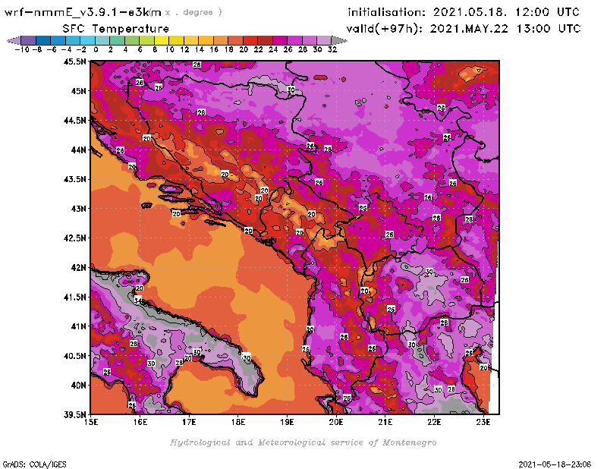Image resolution: width=607 pixels, height=469 pixels.
Task: Click the "32" value under the legend
Action: [332, 49]
